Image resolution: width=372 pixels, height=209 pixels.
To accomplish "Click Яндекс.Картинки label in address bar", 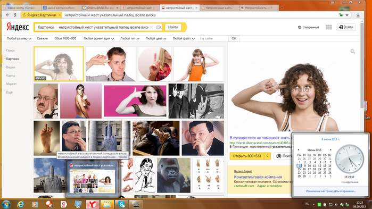I will click(x=42, y=15).
